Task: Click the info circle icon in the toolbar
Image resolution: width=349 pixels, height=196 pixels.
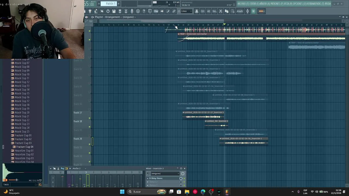Action: pyautogui.click(x=138, y=11)
